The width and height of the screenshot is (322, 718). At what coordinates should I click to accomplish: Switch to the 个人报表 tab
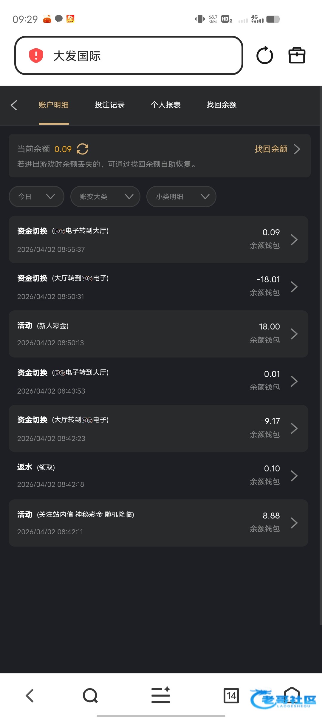point(165,105)
